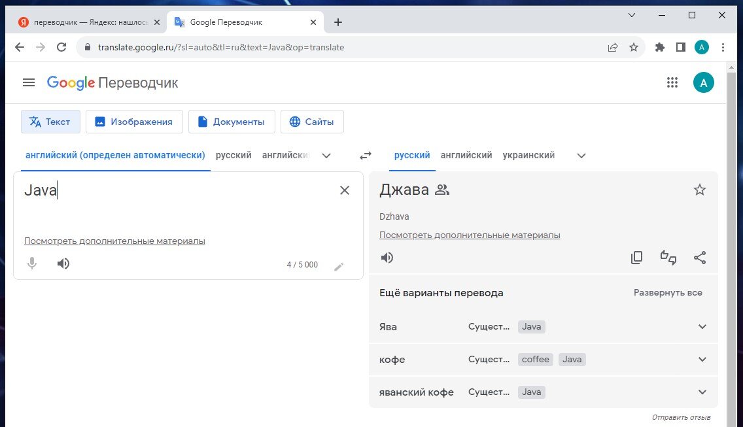Click the 4 / 5 000 character counter
The image size is (743, 427).
click(302, 265)
